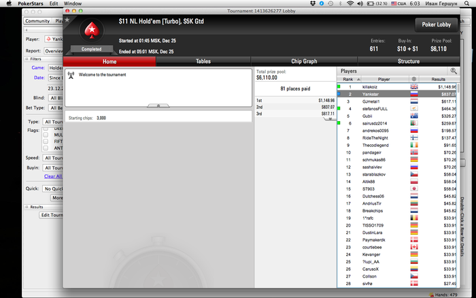The height and width of the screenshot is (298, 476).
Task: Sort by the Player column header
Action: tap(384, 79)
